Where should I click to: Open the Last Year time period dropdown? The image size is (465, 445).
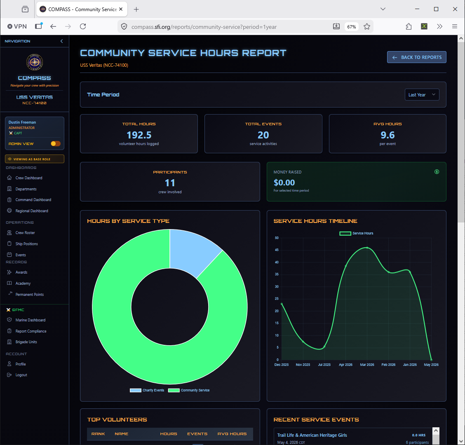click(x=422, y=95)
